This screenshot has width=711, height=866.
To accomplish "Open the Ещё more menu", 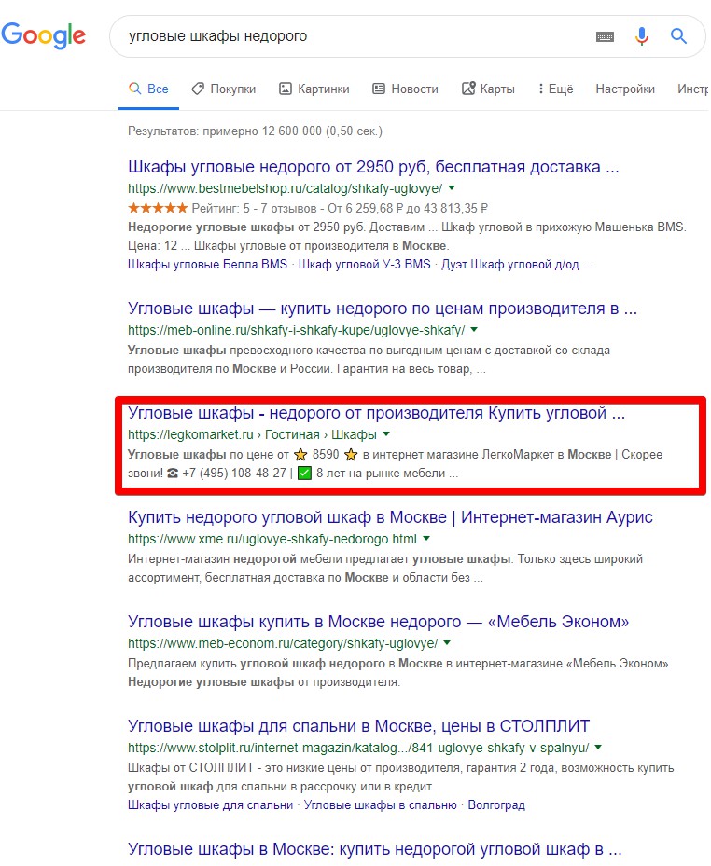I will click(x=555, y=89).
